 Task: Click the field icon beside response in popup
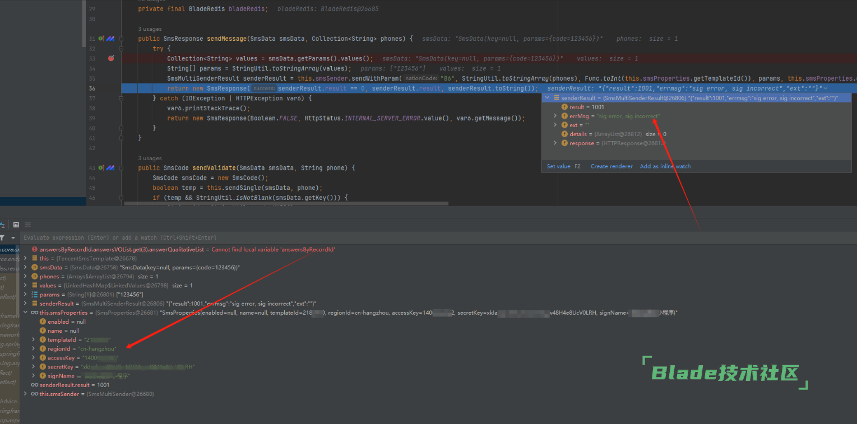[x=564, y=143]
